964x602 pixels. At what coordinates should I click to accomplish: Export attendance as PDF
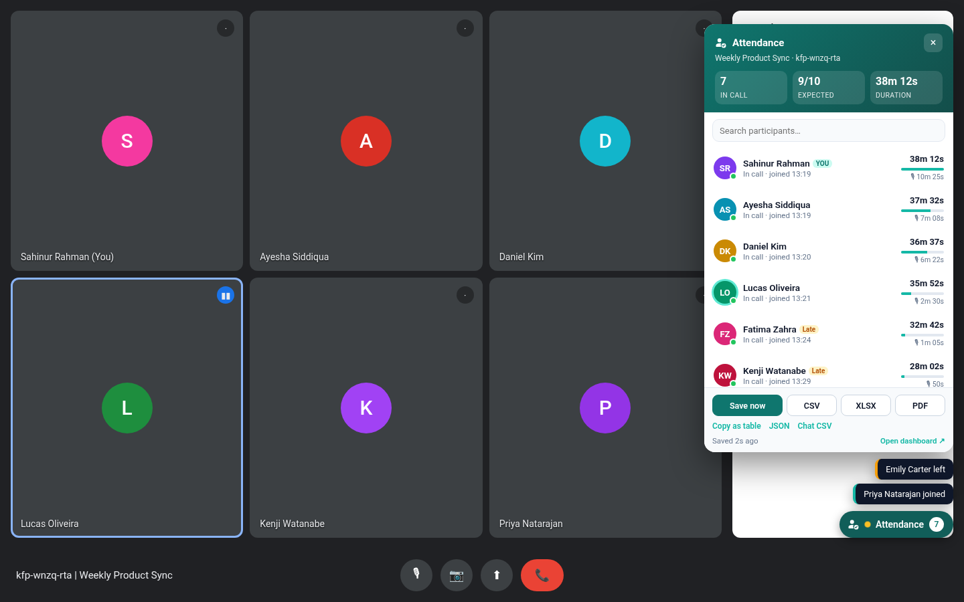pyautogui.click(x=920, y=405)
